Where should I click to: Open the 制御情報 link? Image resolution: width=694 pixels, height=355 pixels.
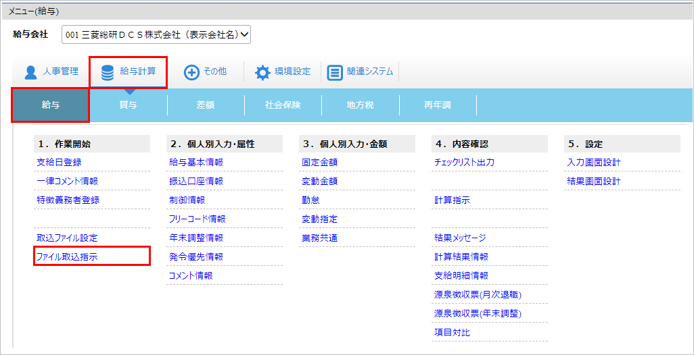(x=187, y=200)
